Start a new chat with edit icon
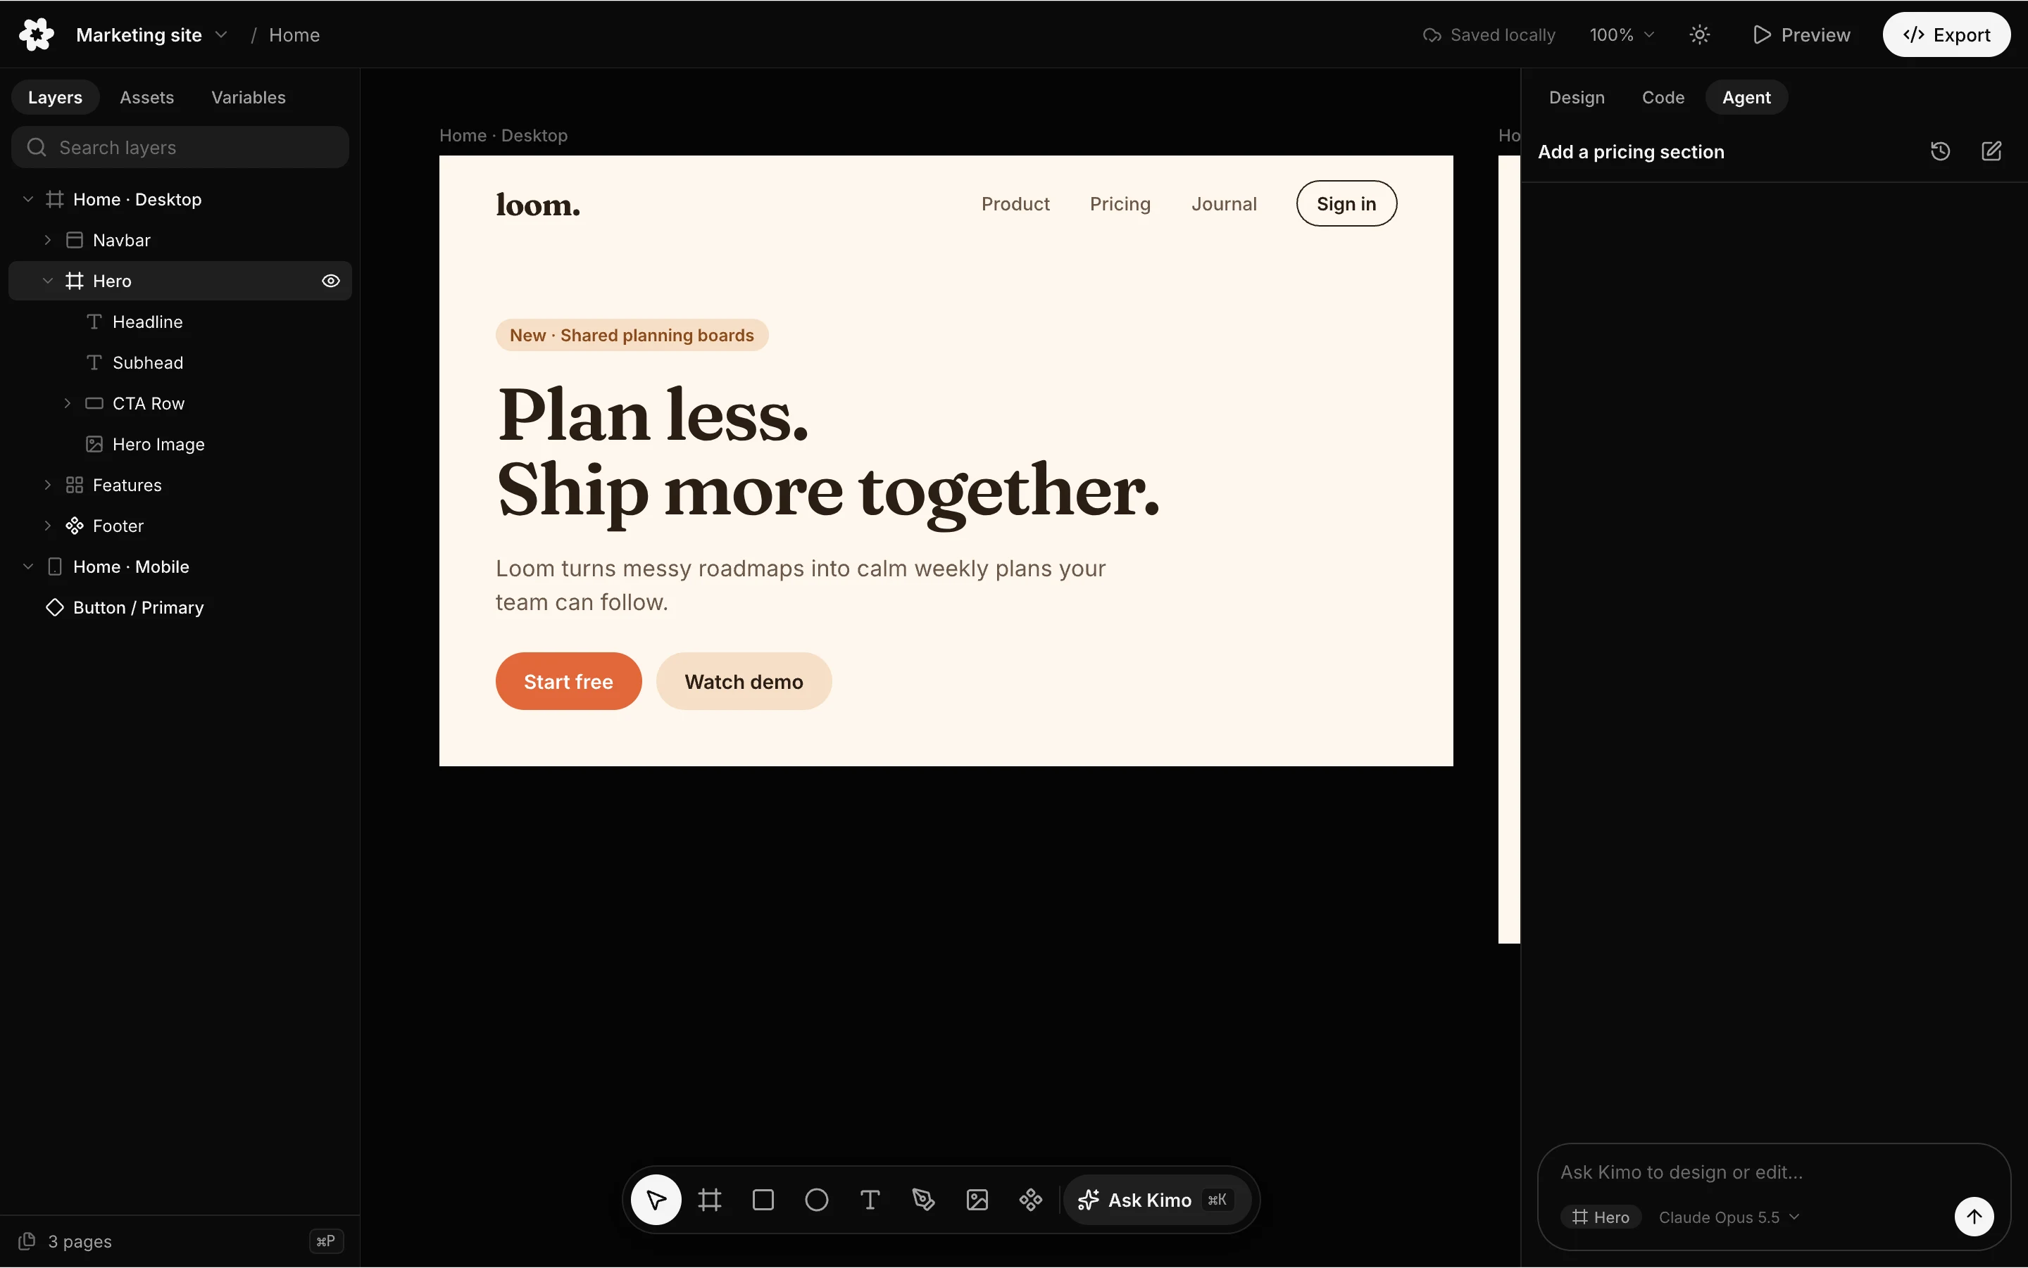2028x1268 pixels. pyautogui.click(x=1991, y=152)
